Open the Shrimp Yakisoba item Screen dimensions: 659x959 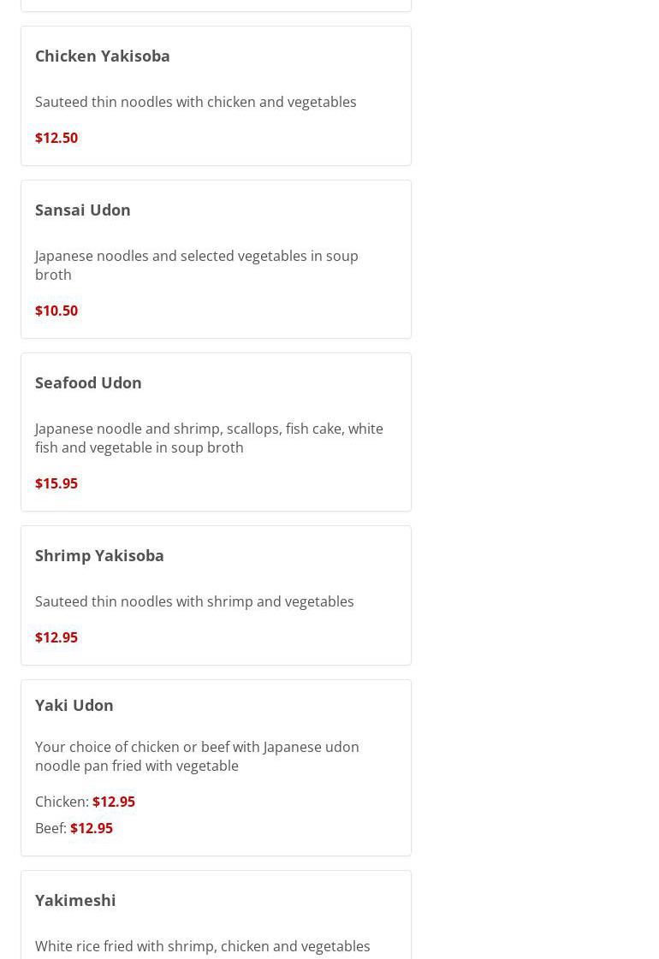click(99, 555)
